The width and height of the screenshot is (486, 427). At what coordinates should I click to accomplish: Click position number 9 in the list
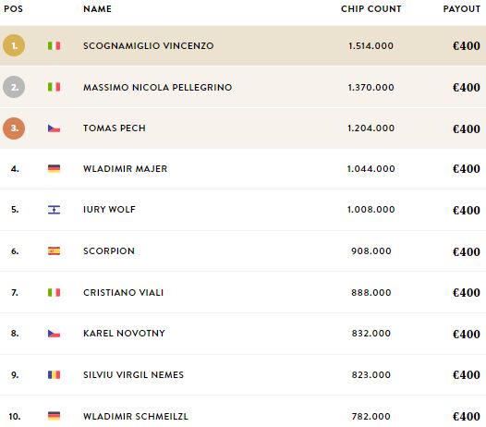pyautogui.click(x=15, y=375)
